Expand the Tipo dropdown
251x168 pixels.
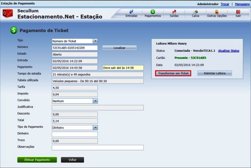(x=95, y=41)
